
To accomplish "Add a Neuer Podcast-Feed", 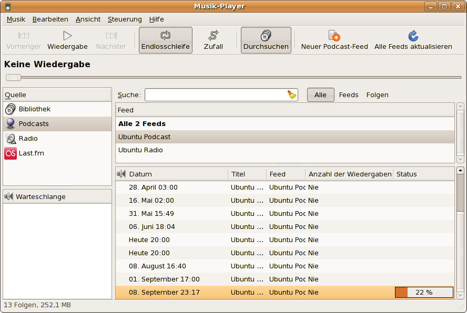I will (x=334, y=40).
